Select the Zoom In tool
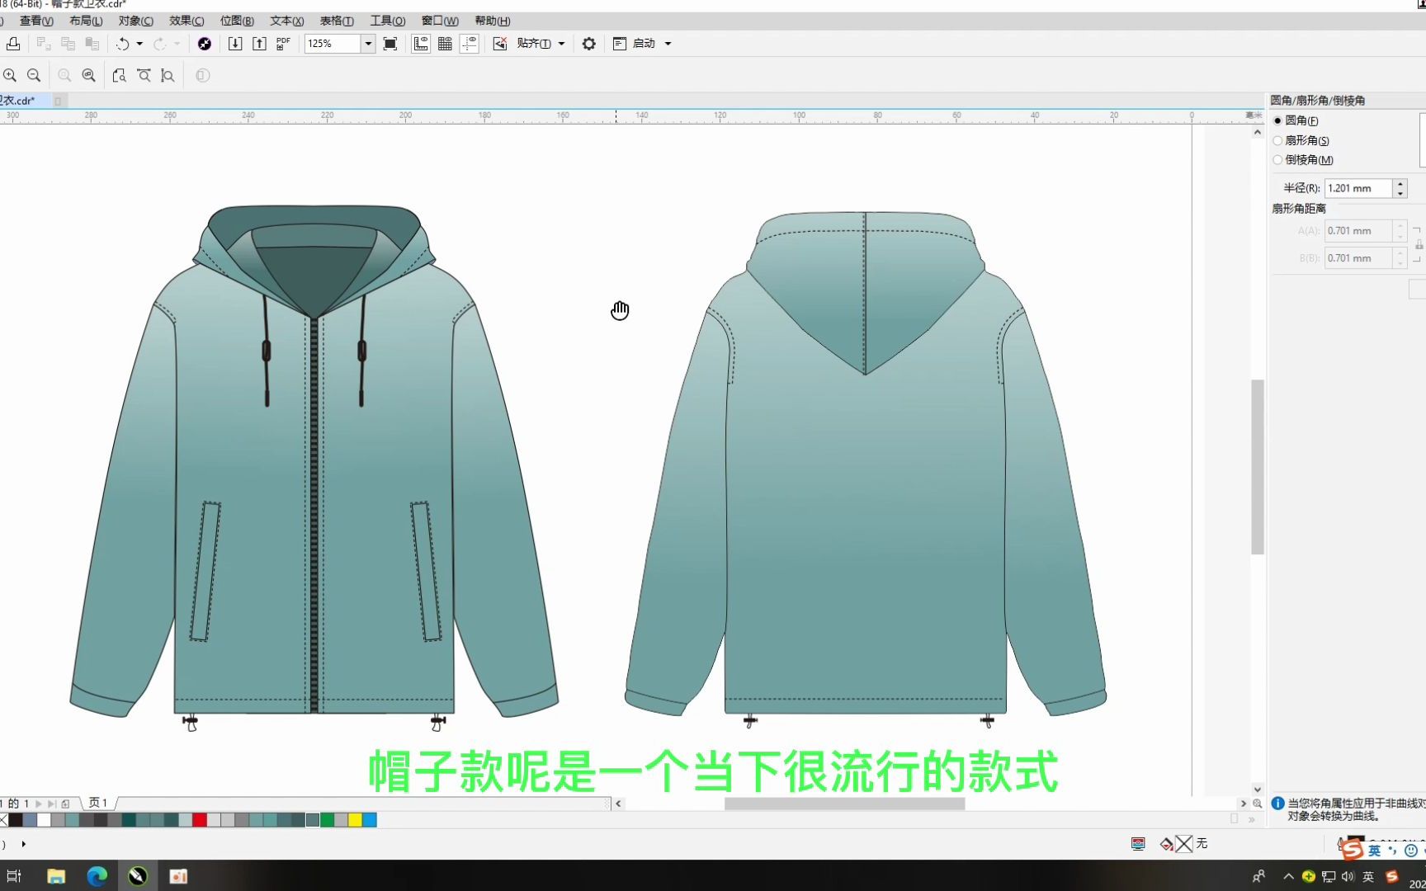Viewport: 1426px width, 891px height. point(11,75)
